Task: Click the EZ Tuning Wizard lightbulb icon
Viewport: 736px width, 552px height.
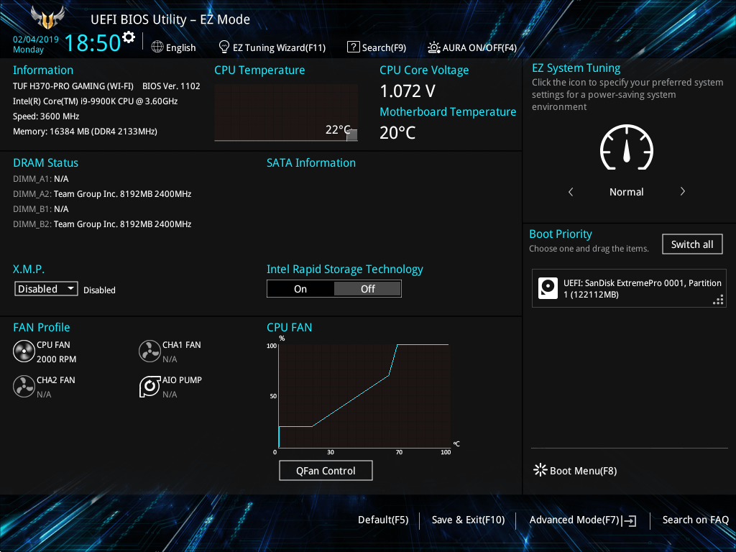Action: [x=224, y=47]
